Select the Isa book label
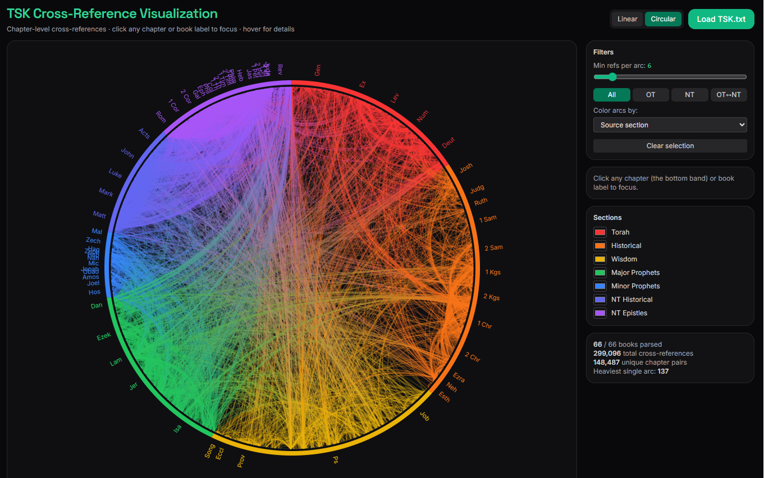764x478 pixels. [x=177, y=429]
